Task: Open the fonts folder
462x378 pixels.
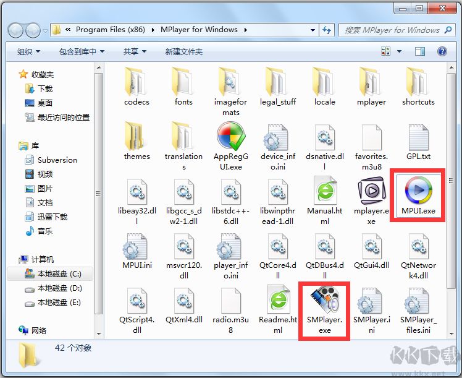Action: (x=183, y=86)
